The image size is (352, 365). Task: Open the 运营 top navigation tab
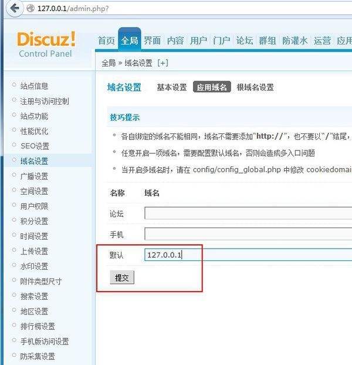click(x=322, y=41)
